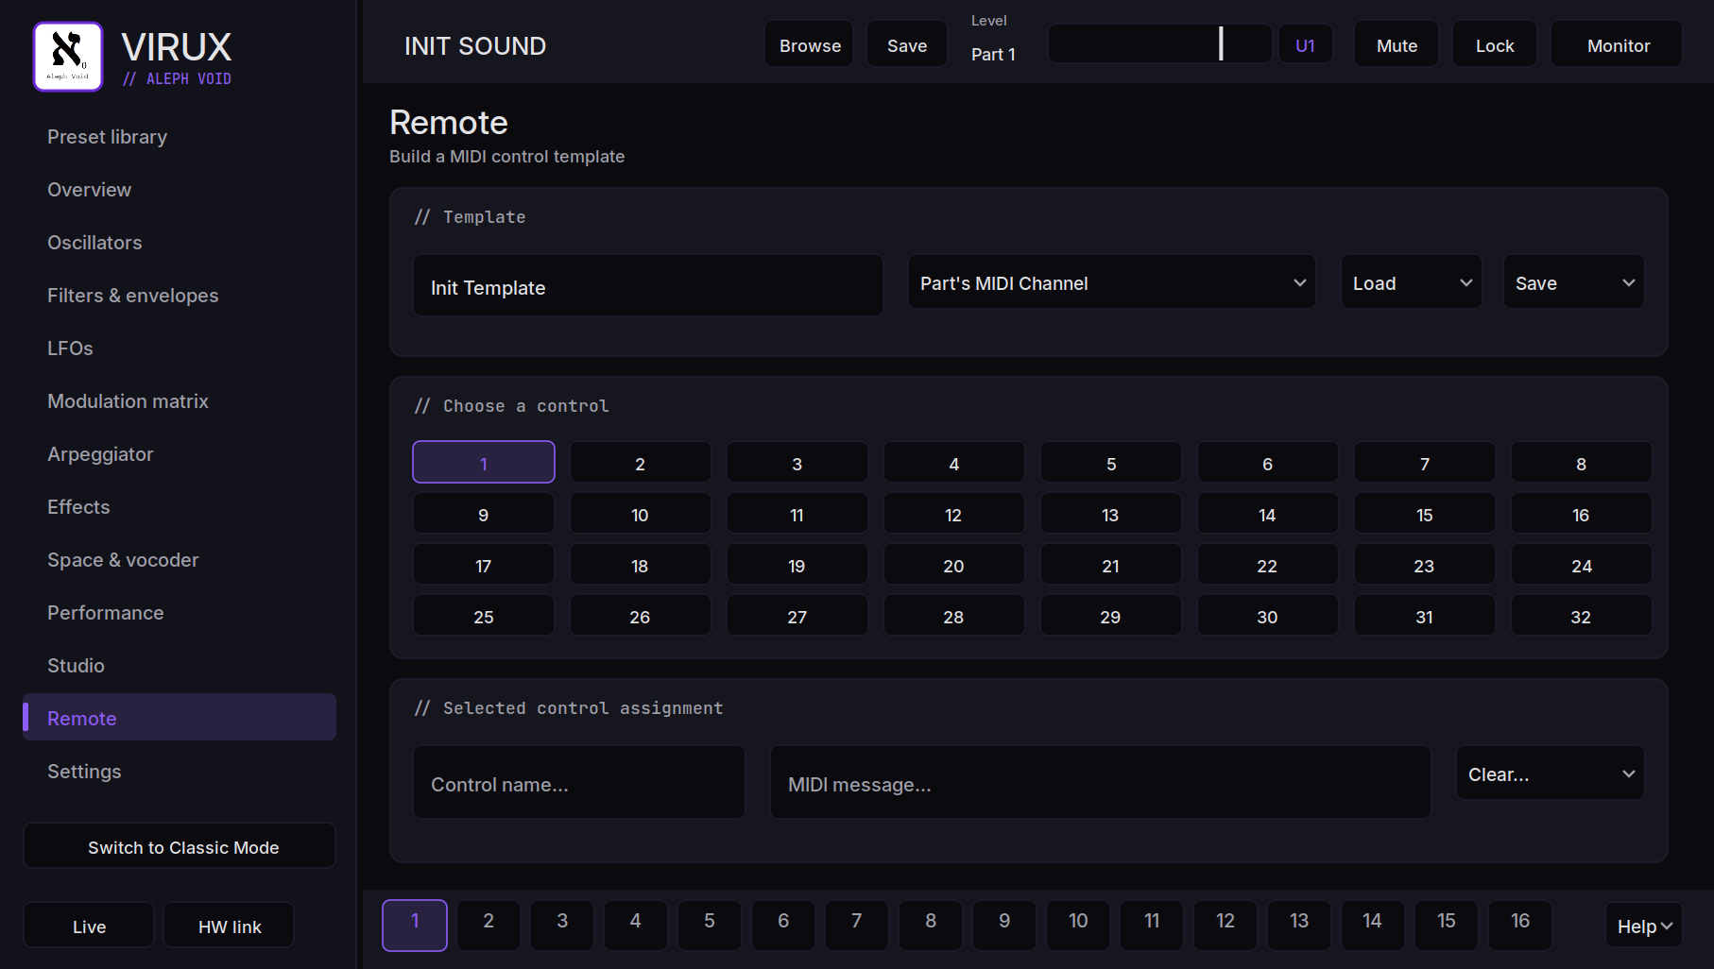
Task: Select control 2 in control grid
Action: coord(641,463)
